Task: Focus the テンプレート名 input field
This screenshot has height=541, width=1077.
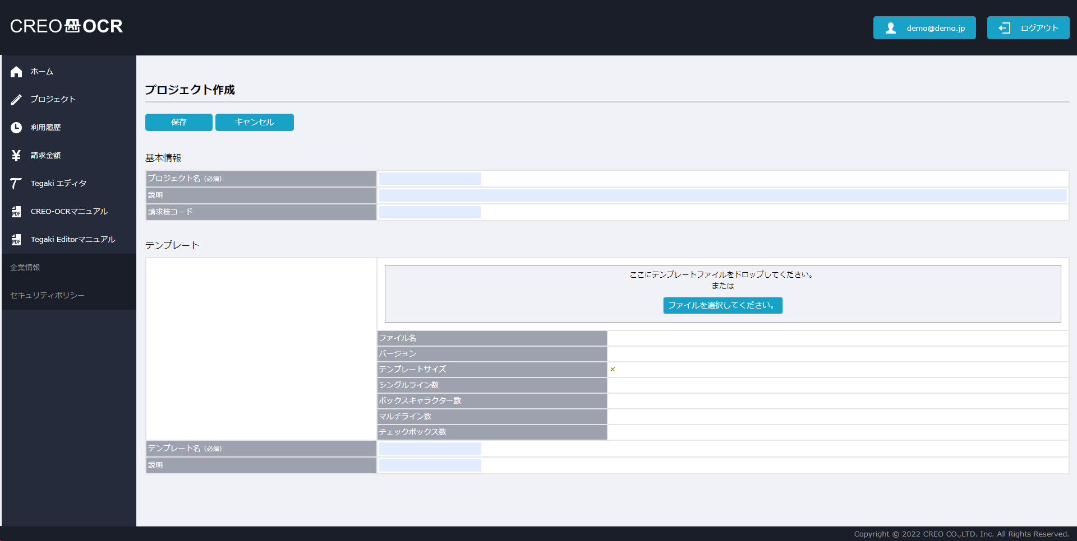Action: pos(430,449)
